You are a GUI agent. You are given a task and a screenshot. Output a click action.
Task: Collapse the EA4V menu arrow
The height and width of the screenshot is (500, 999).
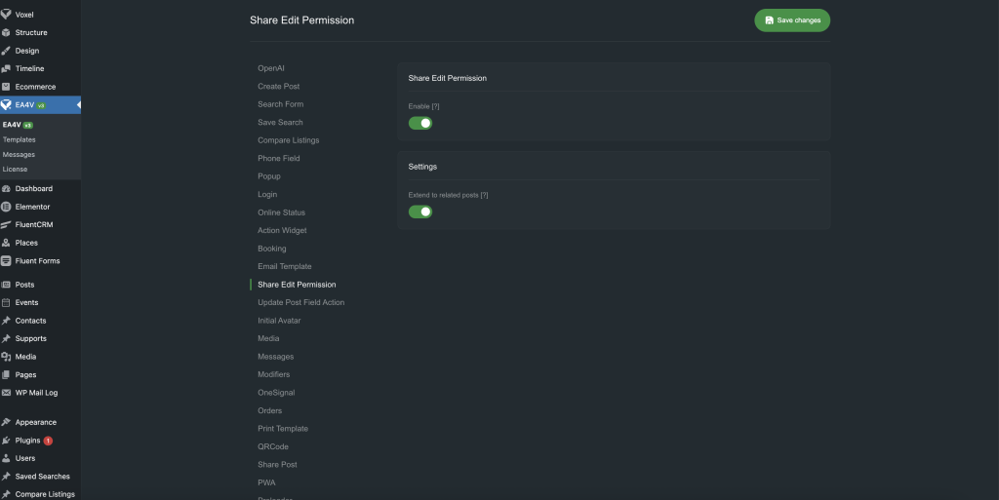point(77,105)
